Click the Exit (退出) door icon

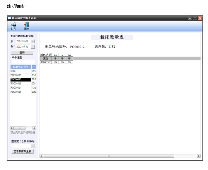tap(27, 26)
